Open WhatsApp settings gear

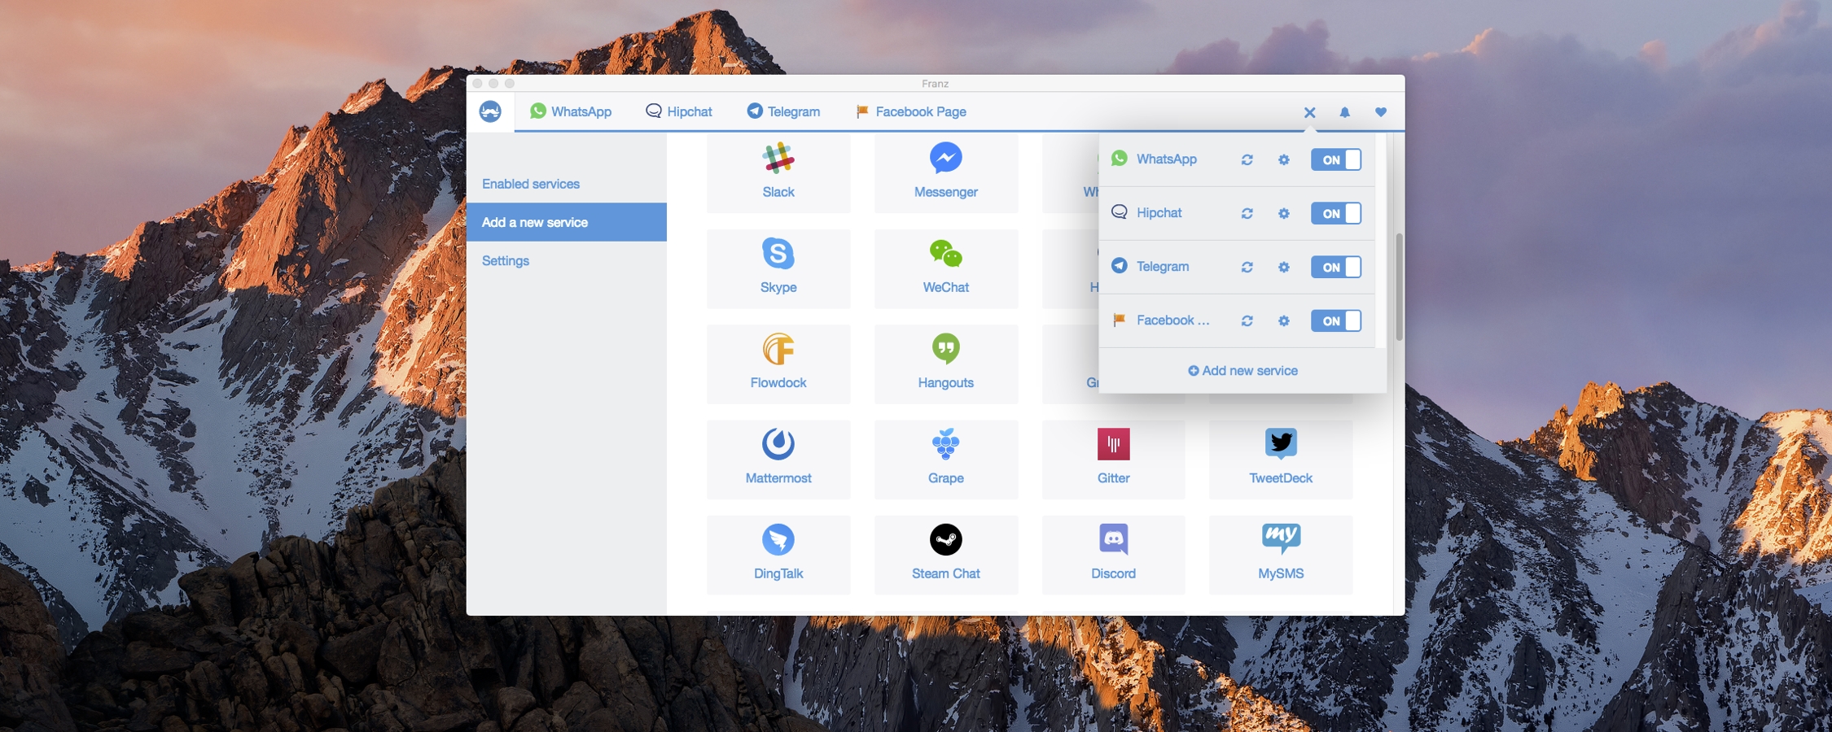(1284, 159)
